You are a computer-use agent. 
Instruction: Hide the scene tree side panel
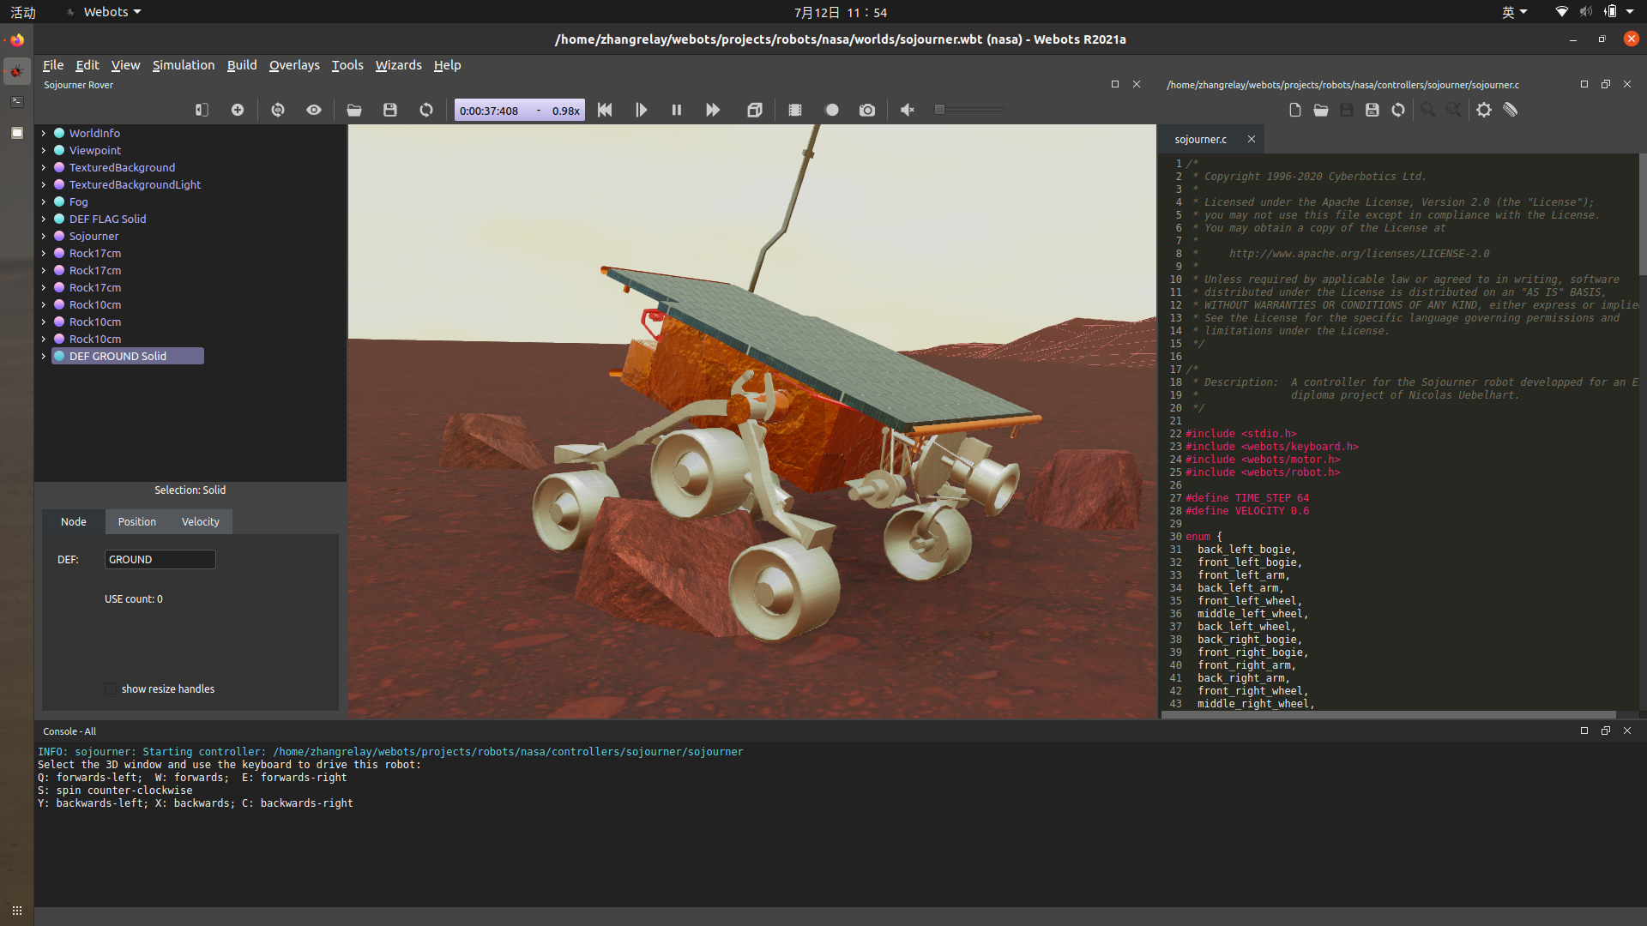(x=202, y=110)
